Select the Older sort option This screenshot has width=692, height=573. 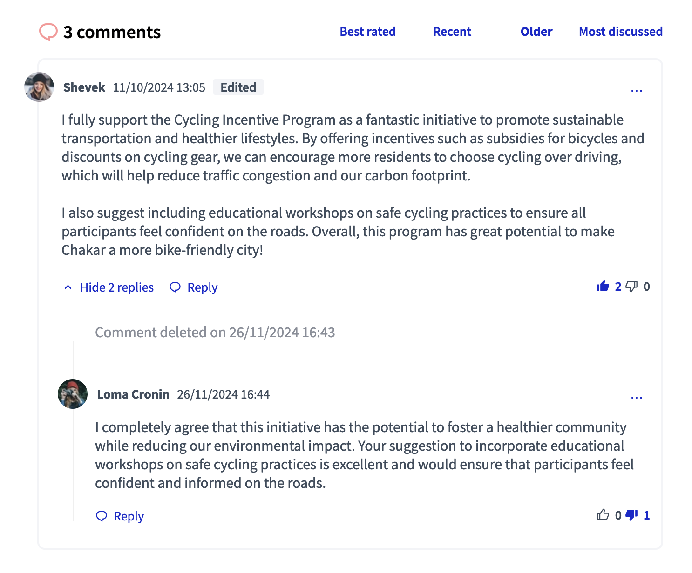tap(536, 32)
